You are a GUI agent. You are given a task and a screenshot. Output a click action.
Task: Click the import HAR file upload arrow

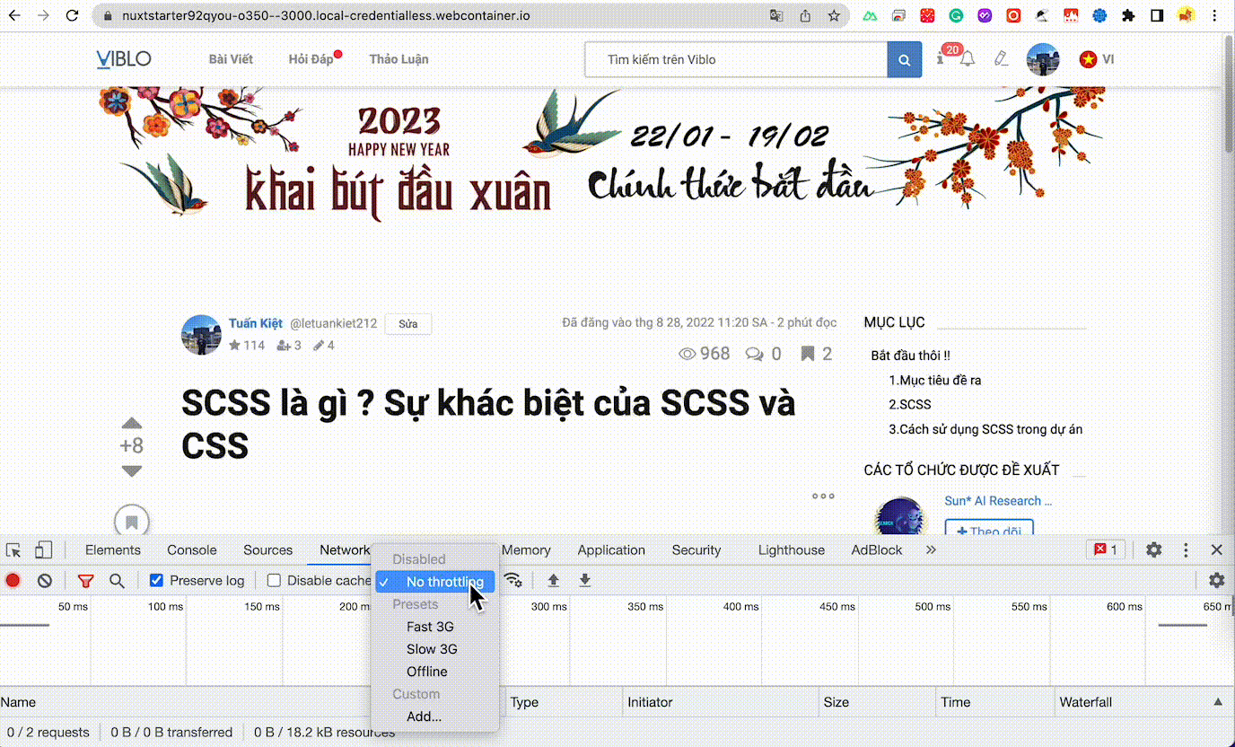554,581
